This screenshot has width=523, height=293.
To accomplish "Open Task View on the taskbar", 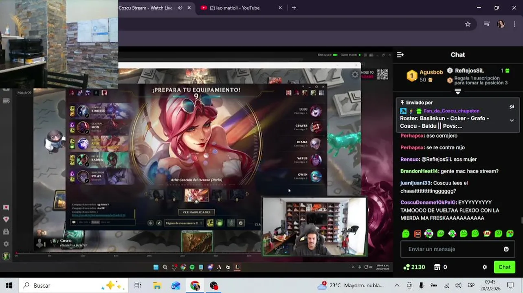I will pyautogui.click(x=138, y=286).
